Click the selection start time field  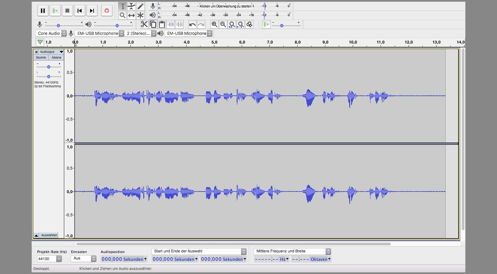(175, 259)
